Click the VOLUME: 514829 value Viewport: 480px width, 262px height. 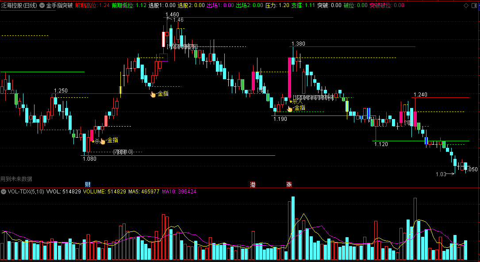(104, 192)
